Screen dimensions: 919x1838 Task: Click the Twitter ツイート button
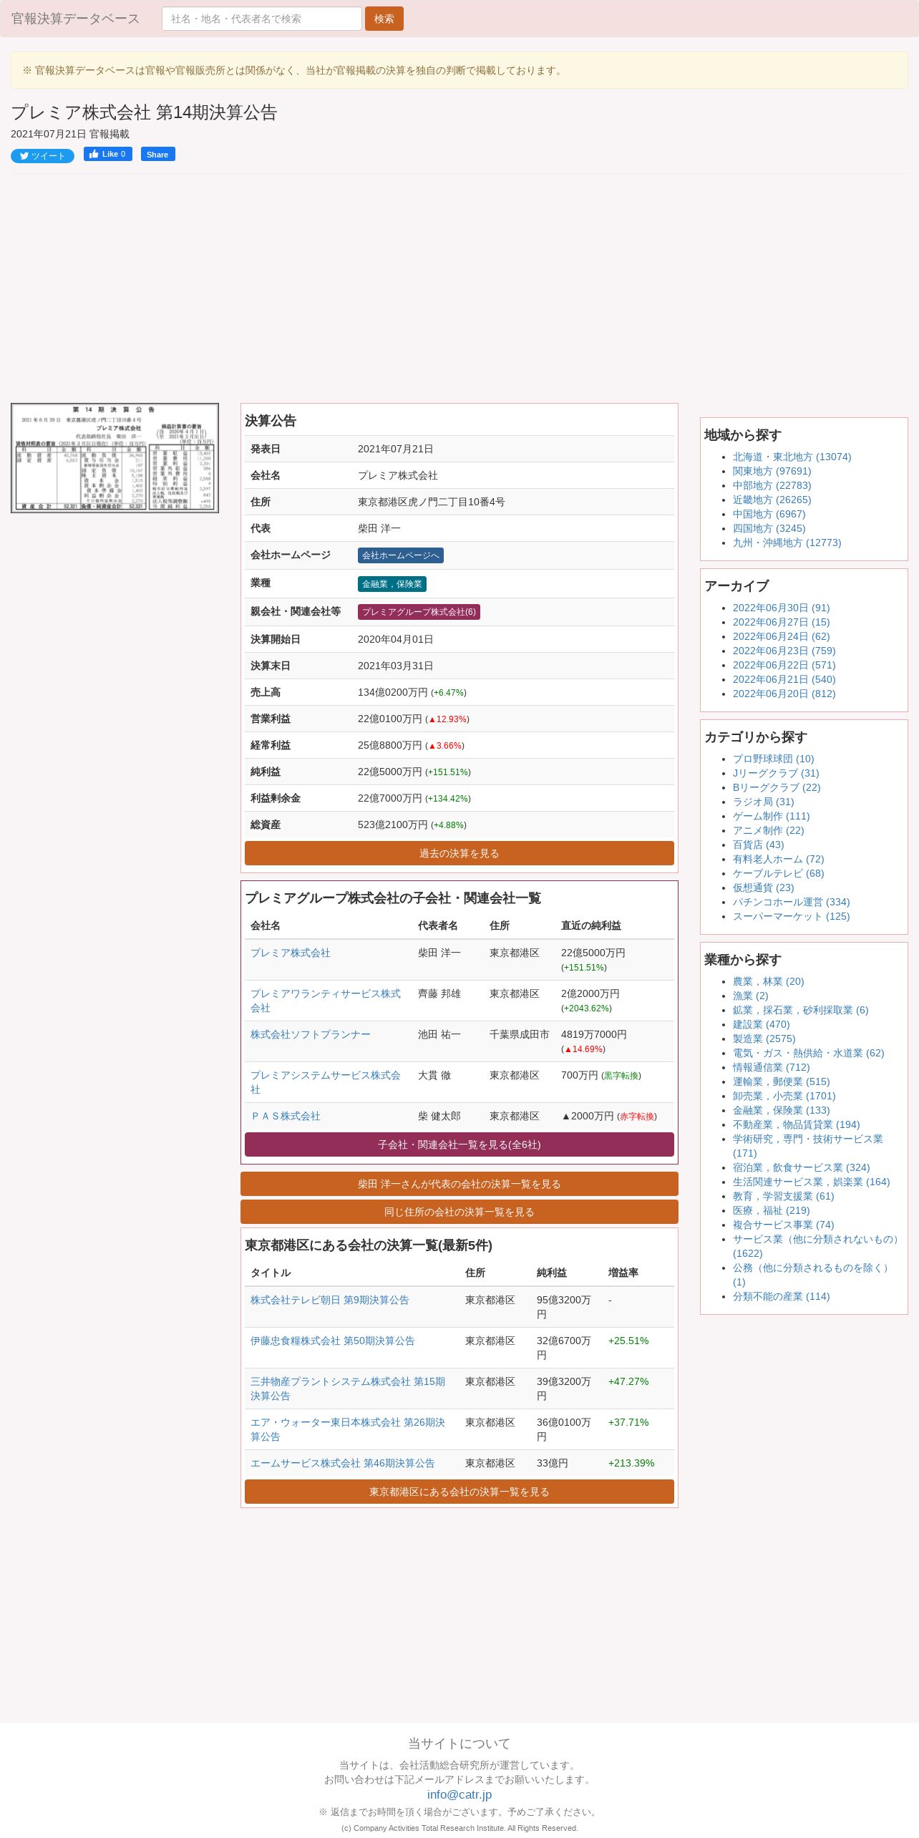(x=42, y=156)
